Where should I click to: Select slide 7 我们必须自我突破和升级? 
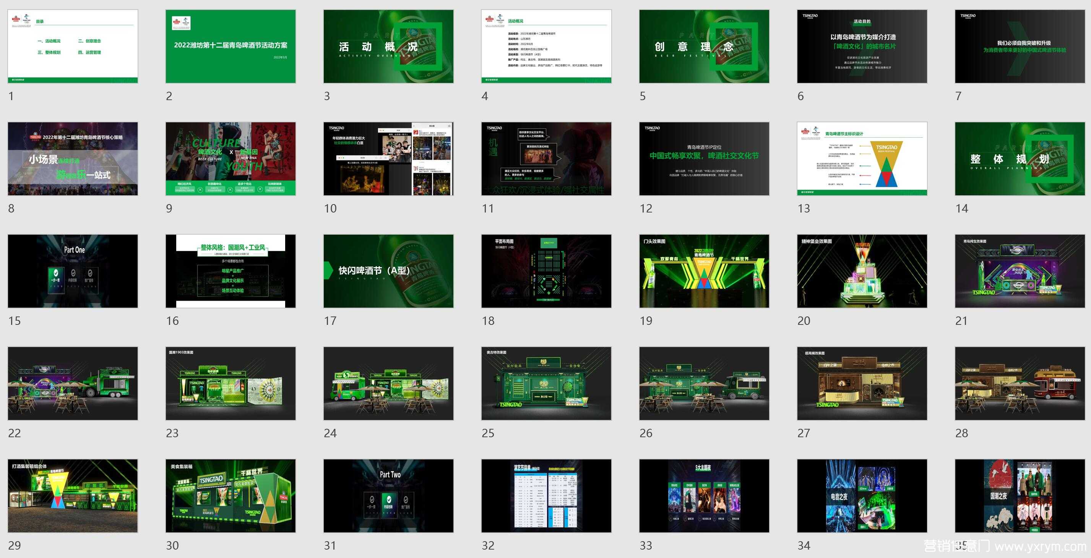[1020, 46]
